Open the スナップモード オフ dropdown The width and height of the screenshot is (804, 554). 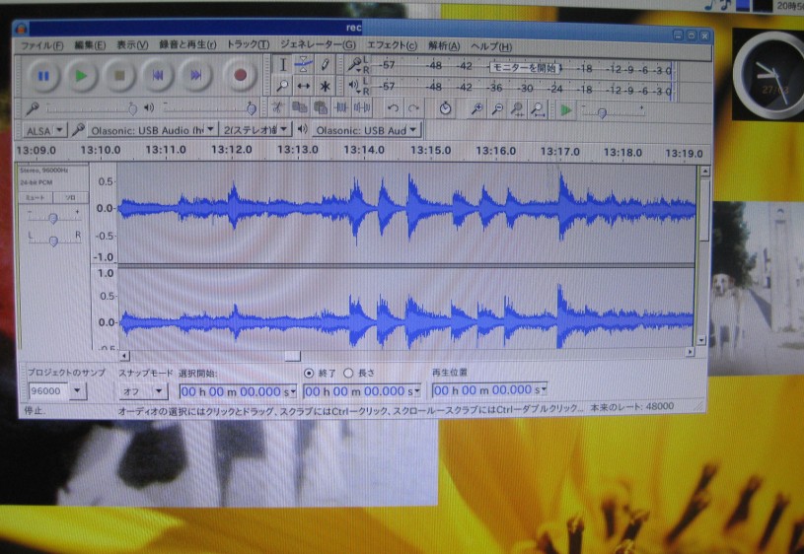(142, 391)
